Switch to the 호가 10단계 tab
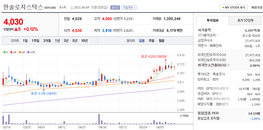 245,21
